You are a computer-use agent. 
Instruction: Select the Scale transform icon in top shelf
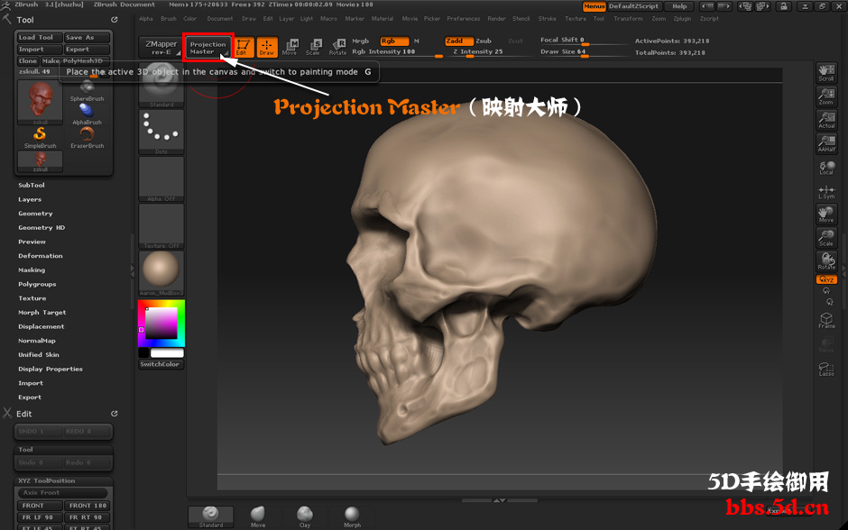(314, 47)
